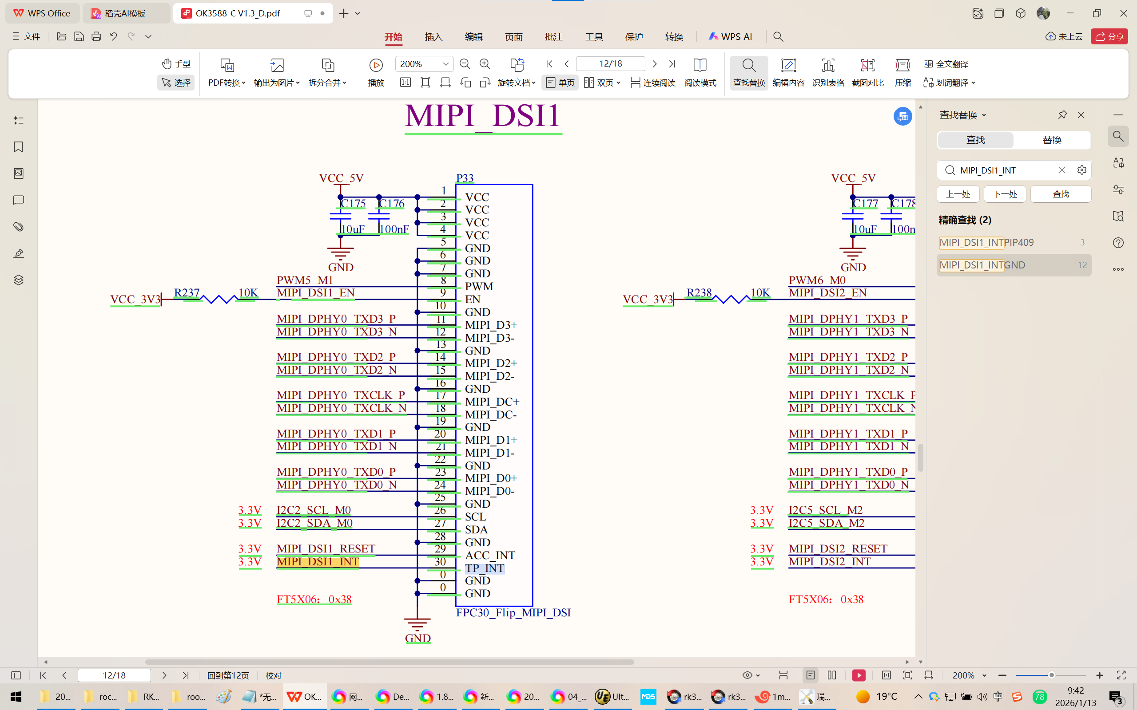
Task: Click the Next match button
Action: 1005,194
